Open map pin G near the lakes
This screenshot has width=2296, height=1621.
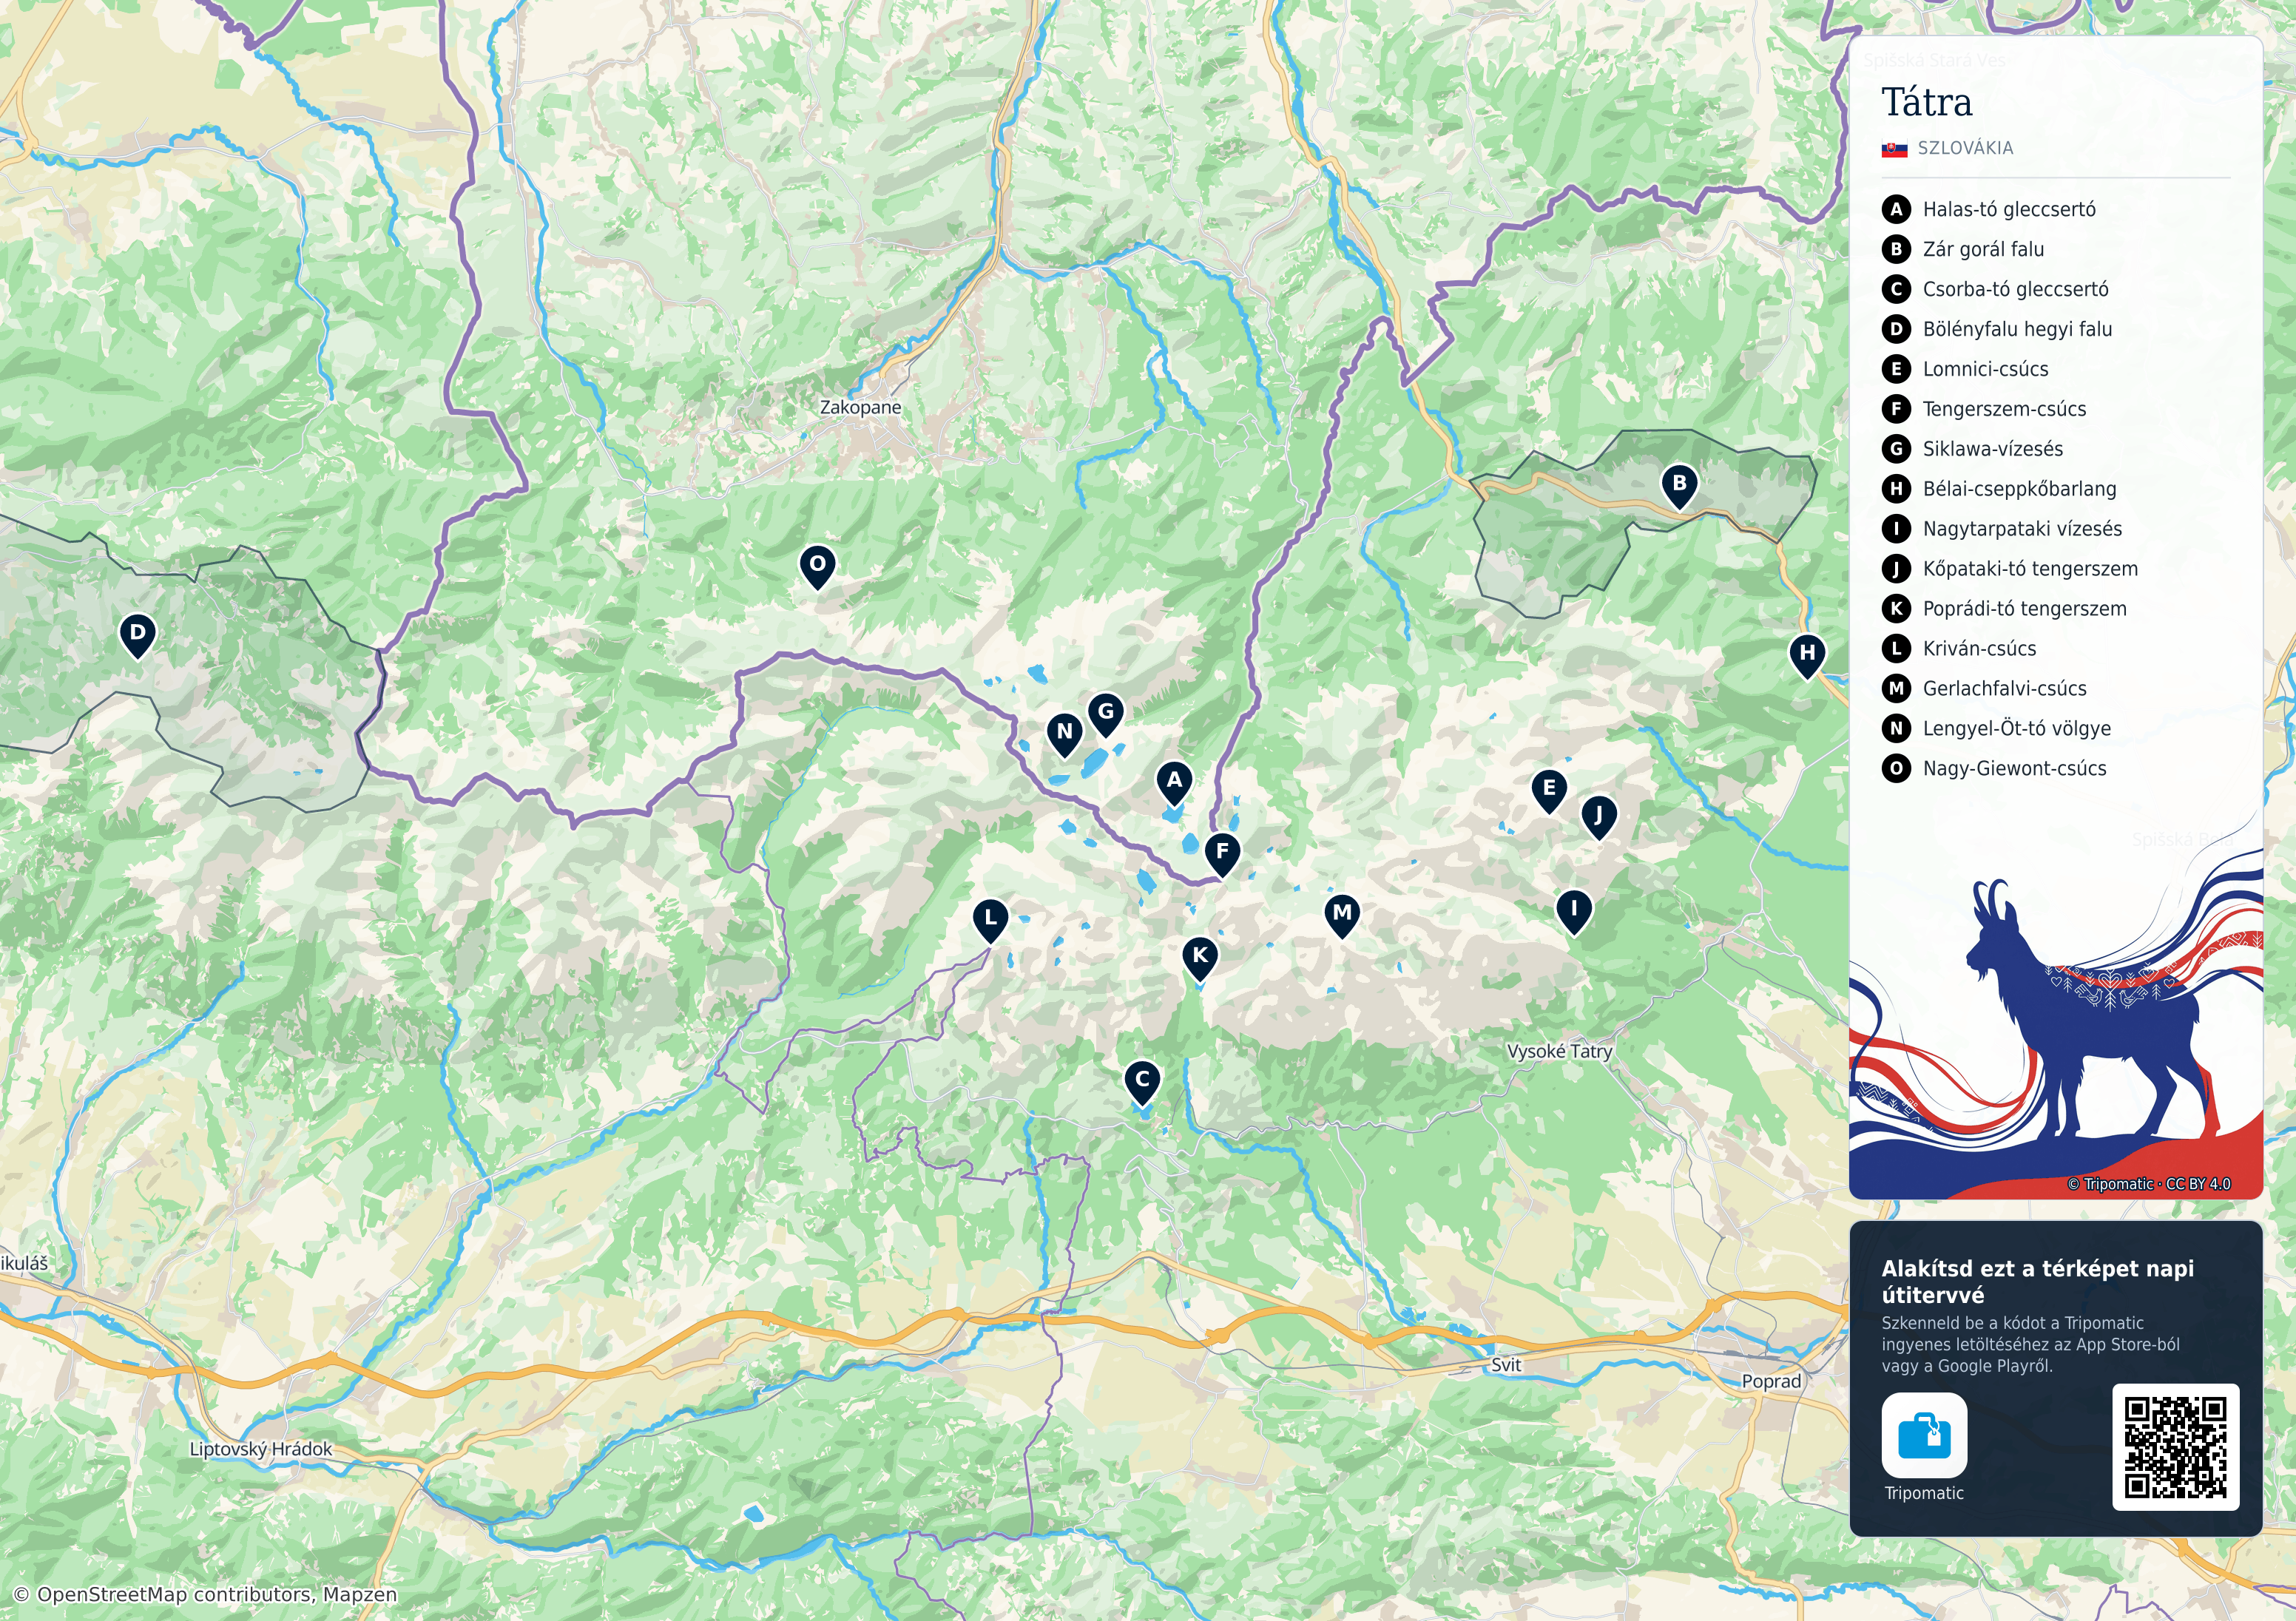[x=1105, y=715]
